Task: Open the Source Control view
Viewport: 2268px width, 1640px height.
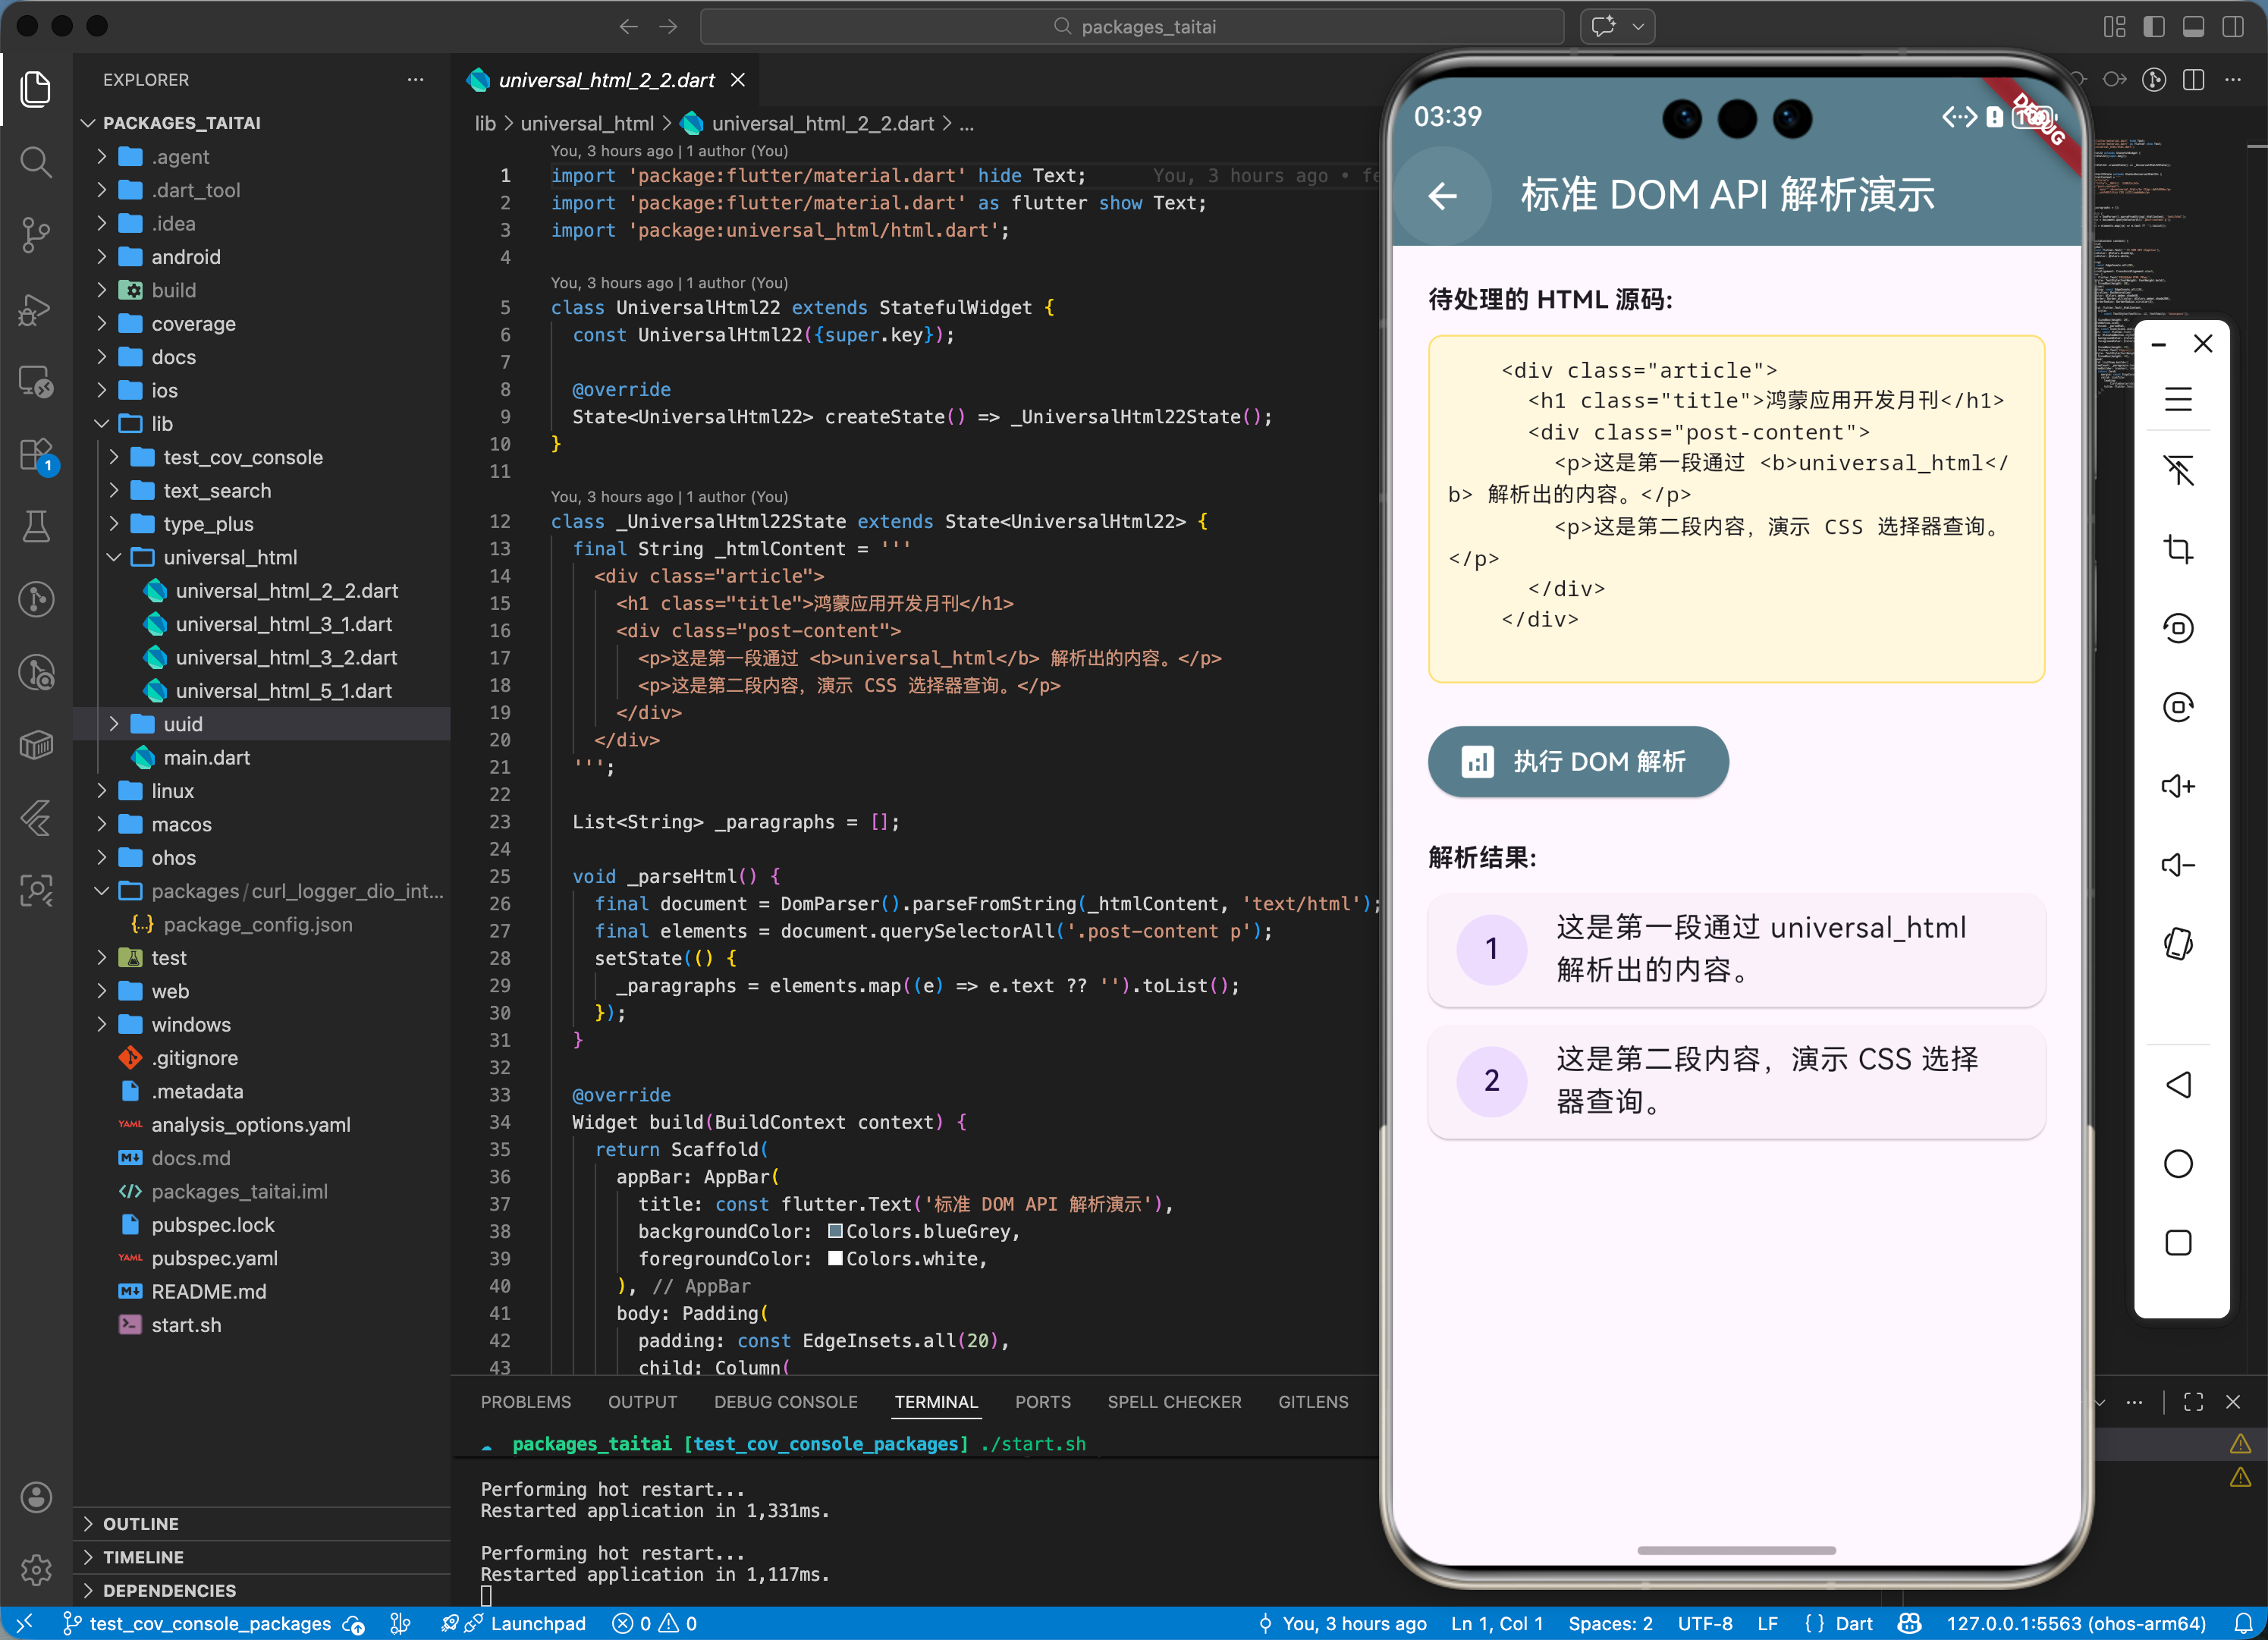Action: click(x=36, y=235)
